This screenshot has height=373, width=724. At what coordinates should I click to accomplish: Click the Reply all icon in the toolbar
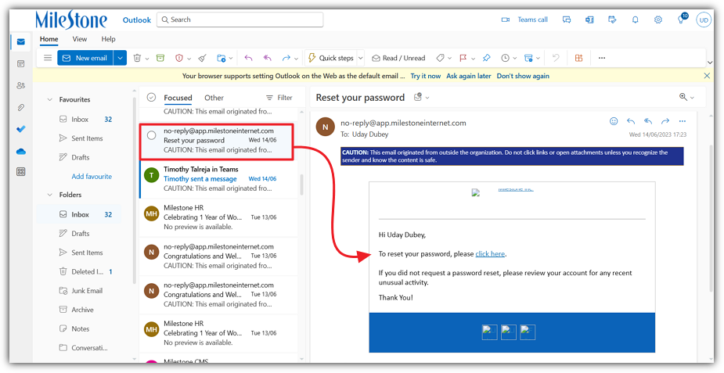[268, 58]
